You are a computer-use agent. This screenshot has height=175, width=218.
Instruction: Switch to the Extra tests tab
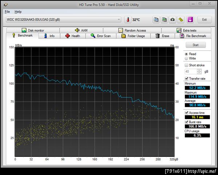click(186, 30)
